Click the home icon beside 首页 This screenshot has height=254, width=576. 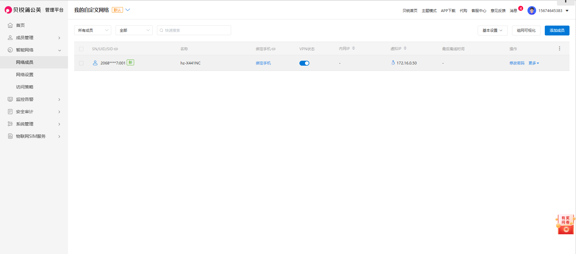point(10,25)
